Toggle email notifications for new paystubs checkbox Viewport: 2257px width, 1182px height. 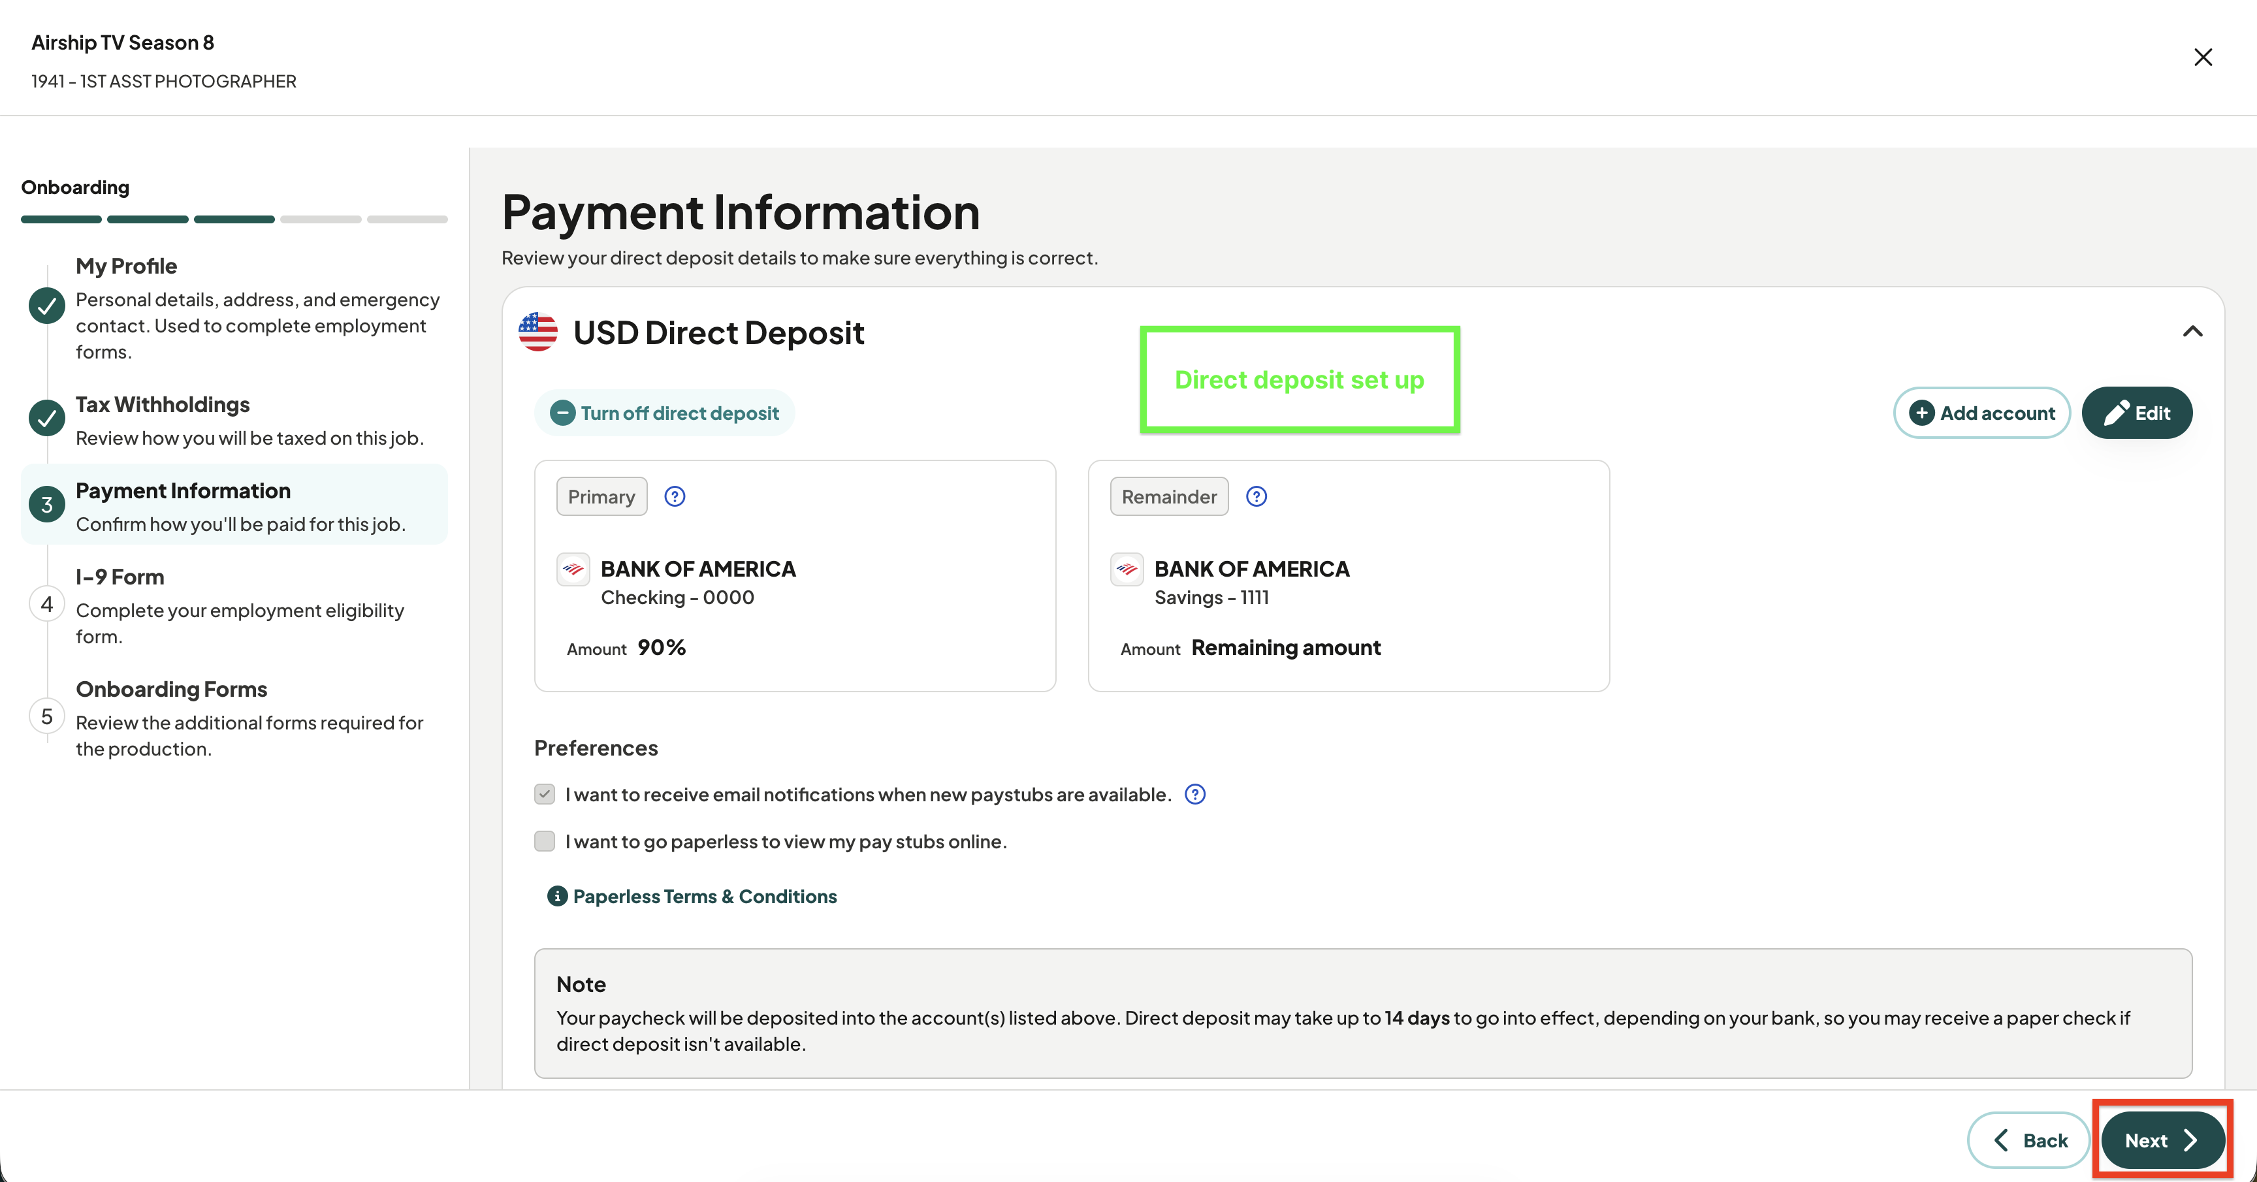(545, 795)
